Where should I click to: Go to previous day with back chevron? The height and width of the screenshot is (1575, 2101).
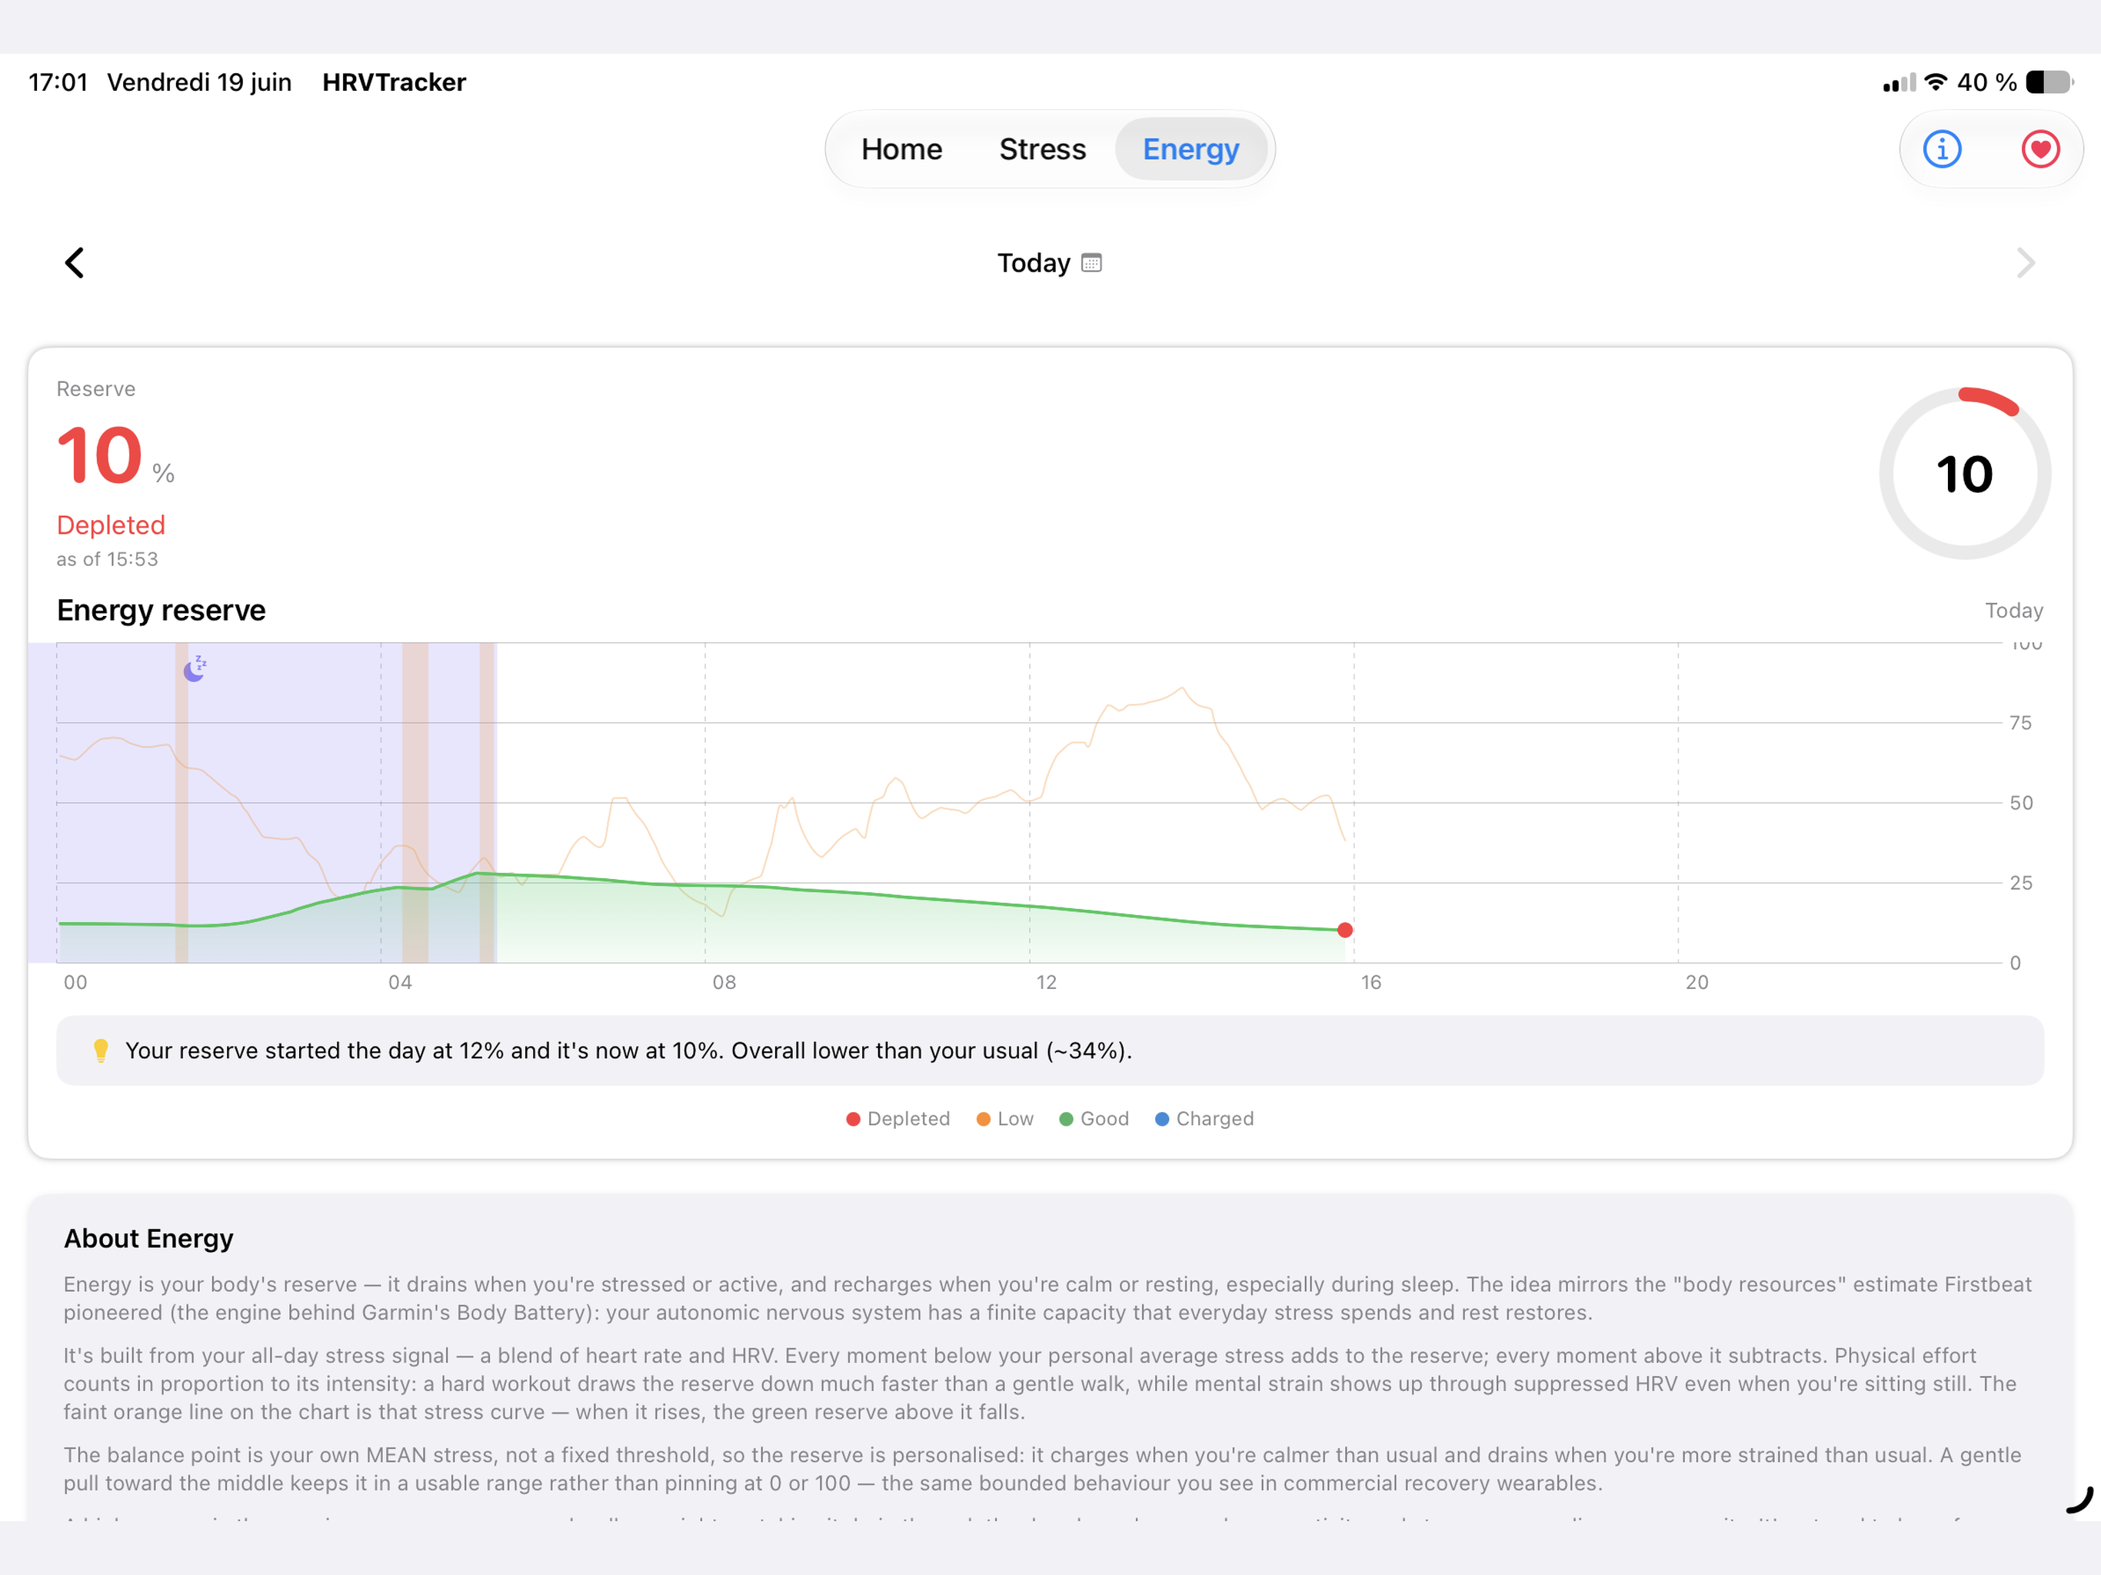point(74,263)
